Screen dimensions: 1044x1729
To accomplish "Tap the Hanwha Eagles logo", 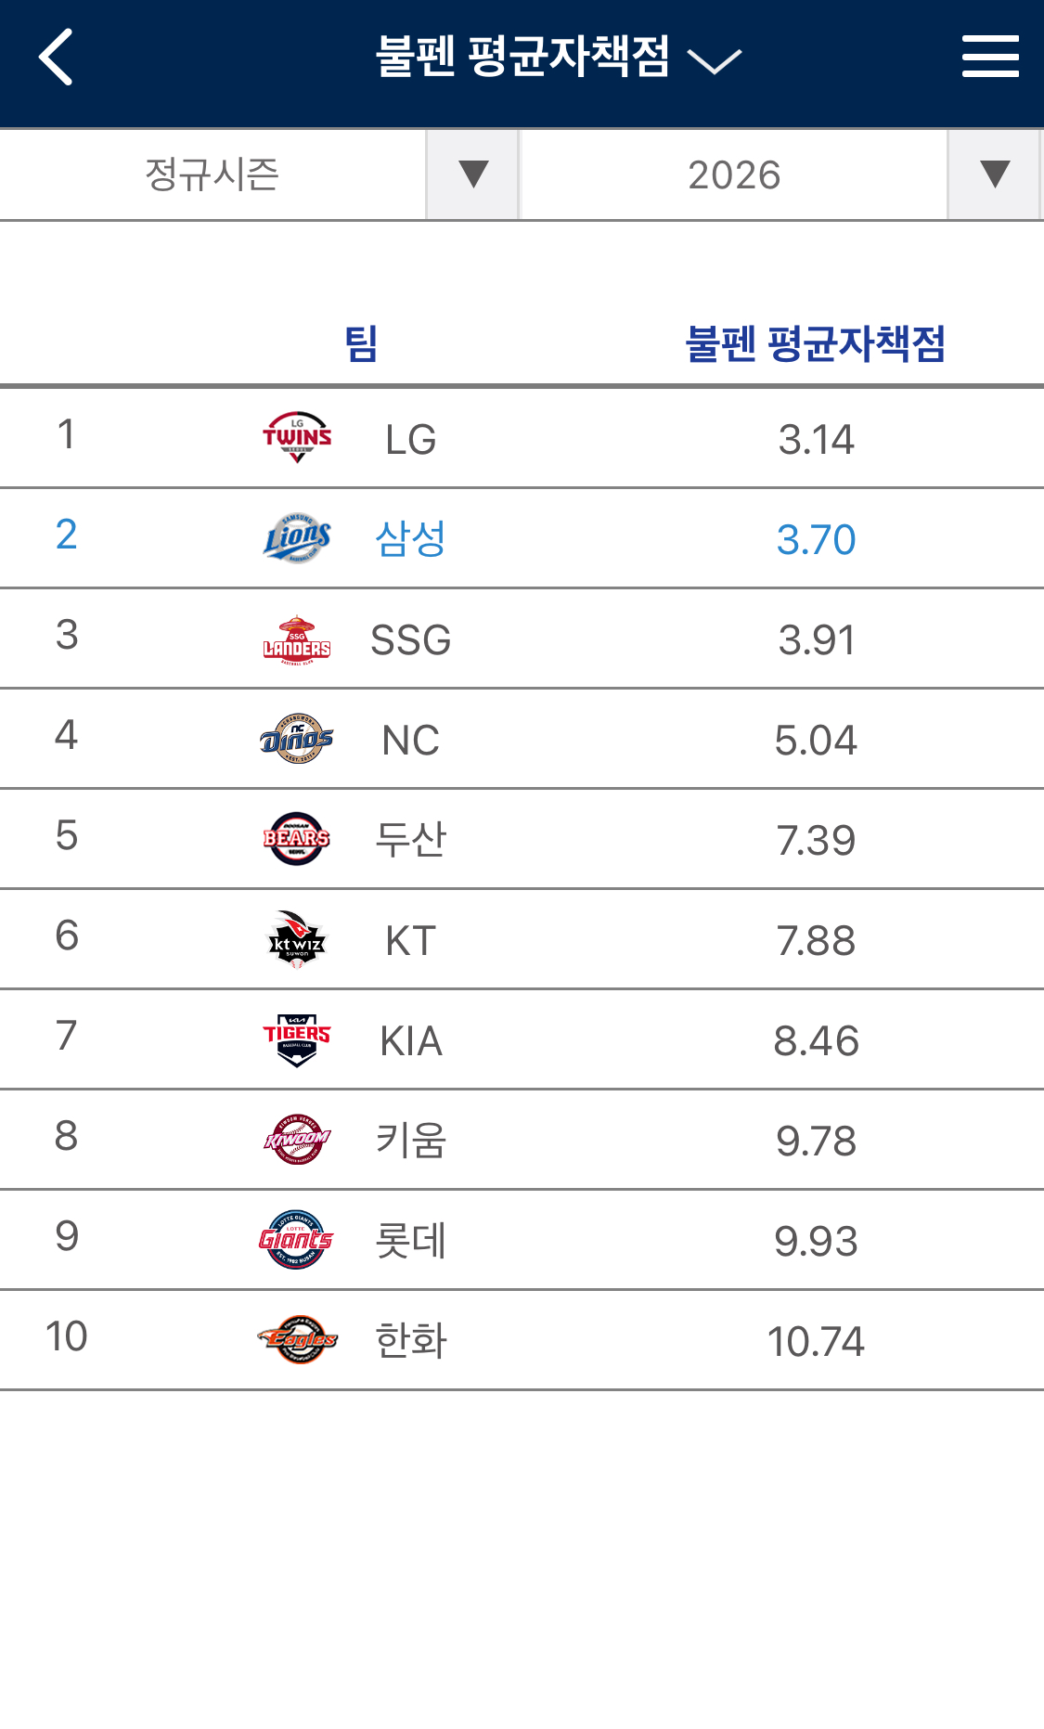I will [x=297, y=1339].
